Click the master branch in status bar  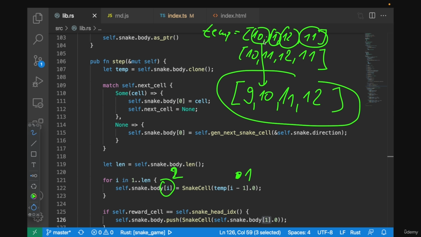point(59,232)
